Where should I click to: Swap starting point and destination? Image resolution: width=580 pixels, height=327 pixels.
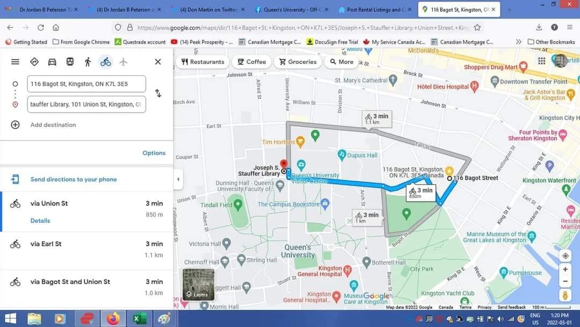click(x=158, y=94)
